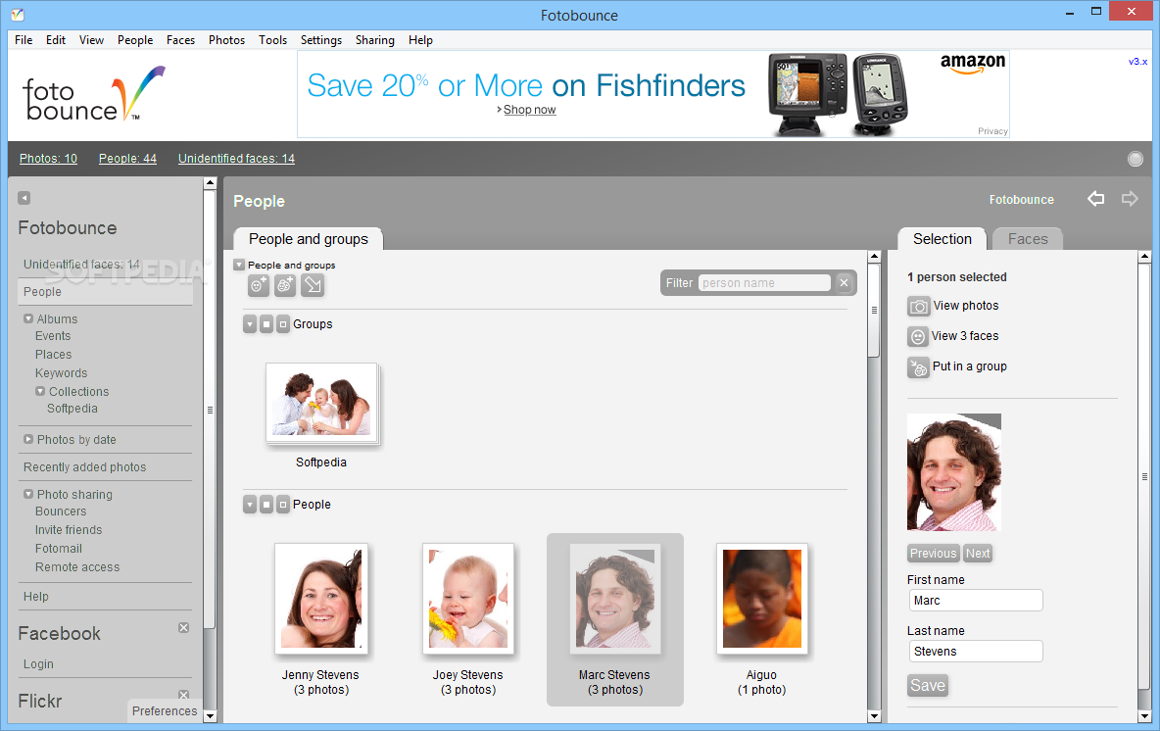The image size is (1160, 731).
Task: Select large thumbnails for Groups section
Action: pos(266,324)
